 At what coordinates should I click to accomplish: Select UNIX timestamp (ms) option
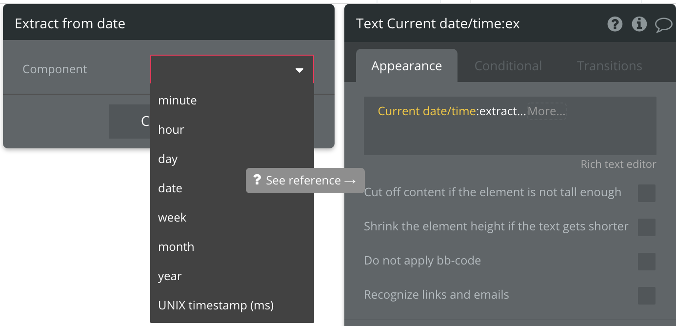(x=216, y=306)
